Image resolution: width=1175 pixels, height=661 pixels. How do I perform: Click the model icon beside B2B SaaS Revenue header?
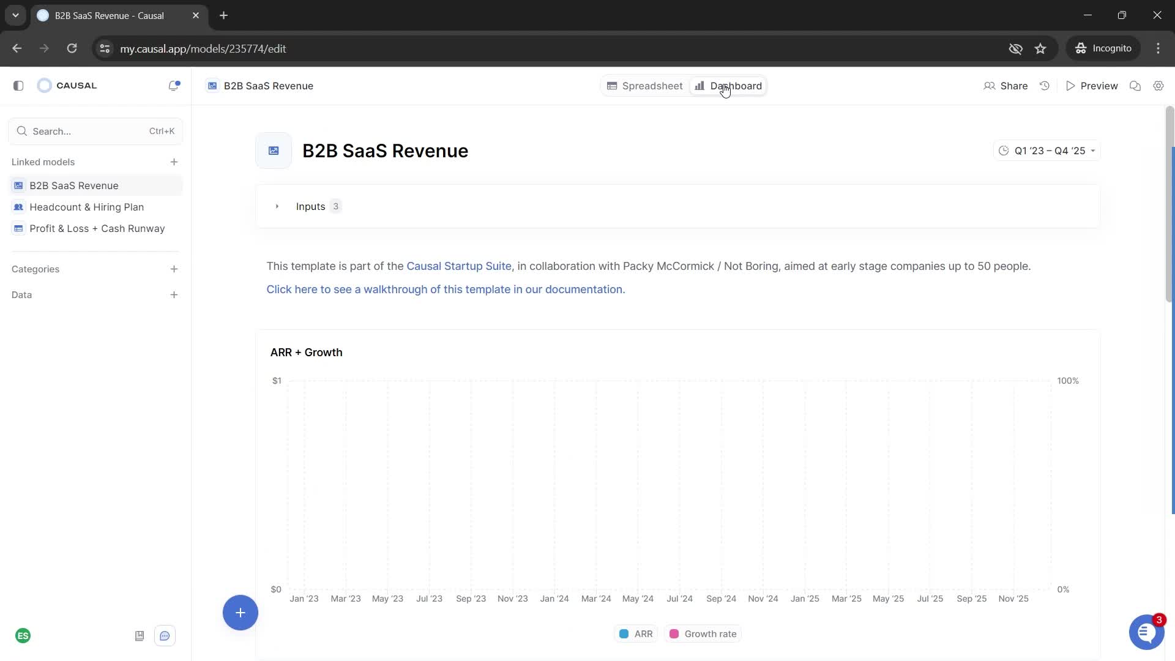click(212, 86)
